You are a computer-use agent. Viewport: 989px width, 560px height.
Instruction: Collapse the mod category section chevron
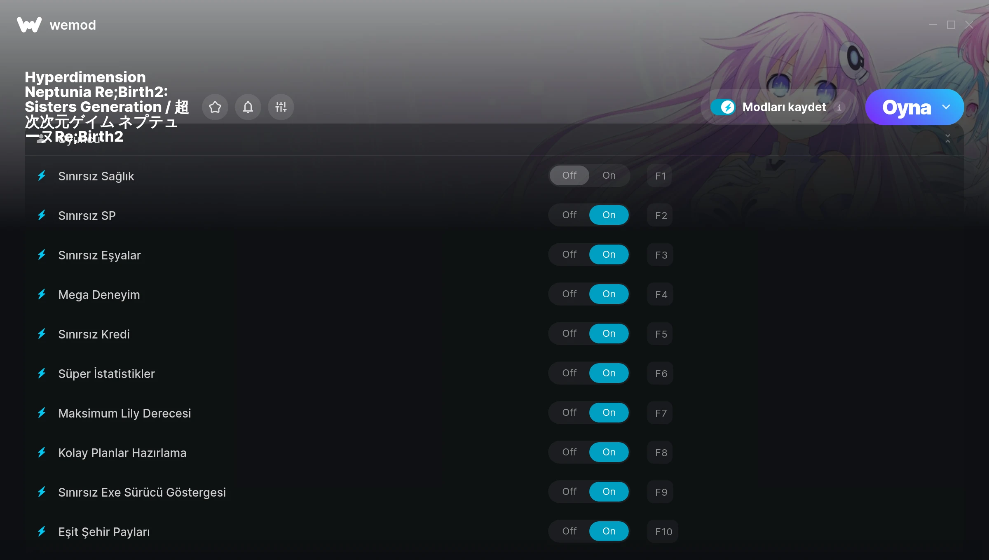click(x=948, y=139)
